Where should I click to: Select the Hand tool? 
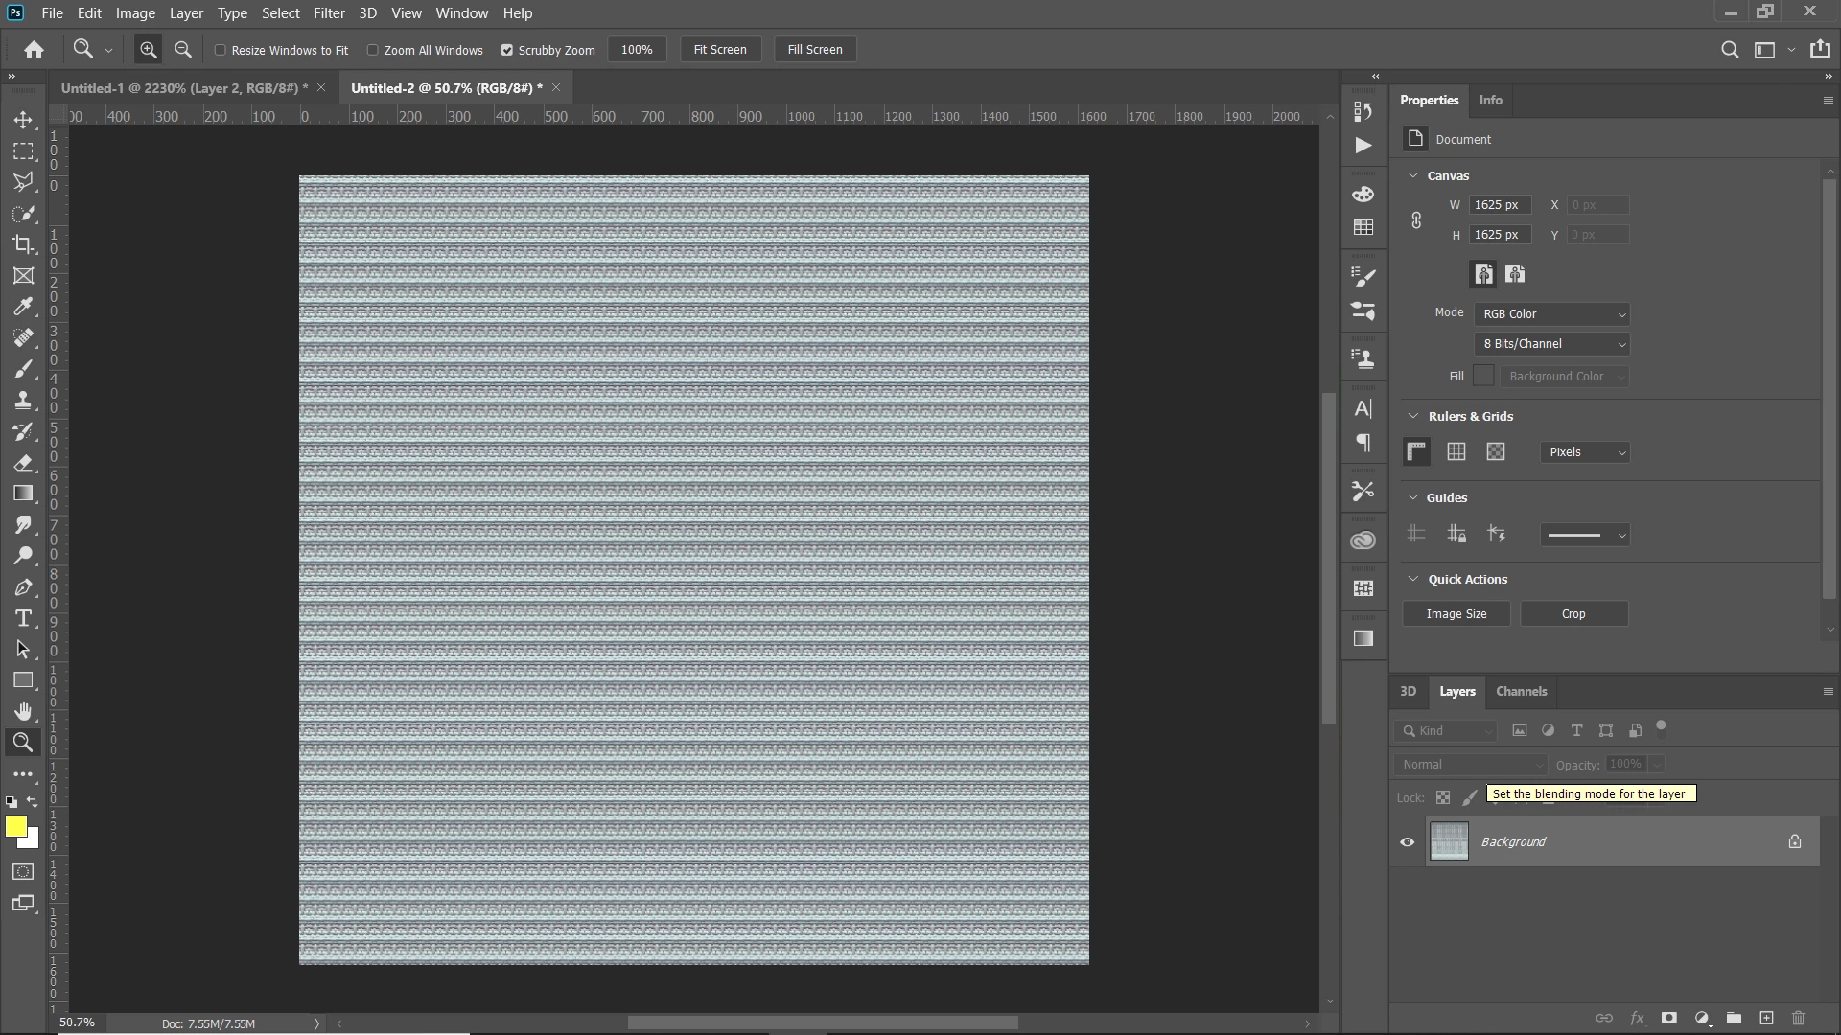[x=23, y=711]
